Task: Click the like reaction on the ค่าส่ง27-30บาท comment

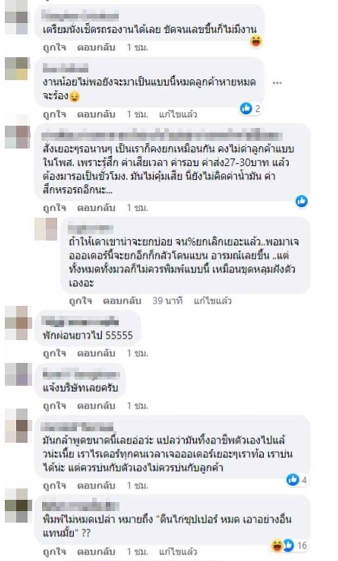Action: [x=302, y=201]
